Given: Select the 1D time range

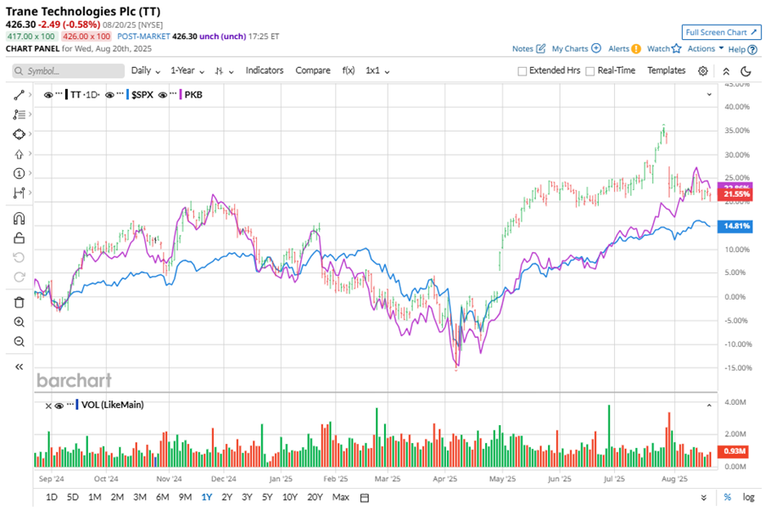Looking at the screenshot, I should [51, 497].
